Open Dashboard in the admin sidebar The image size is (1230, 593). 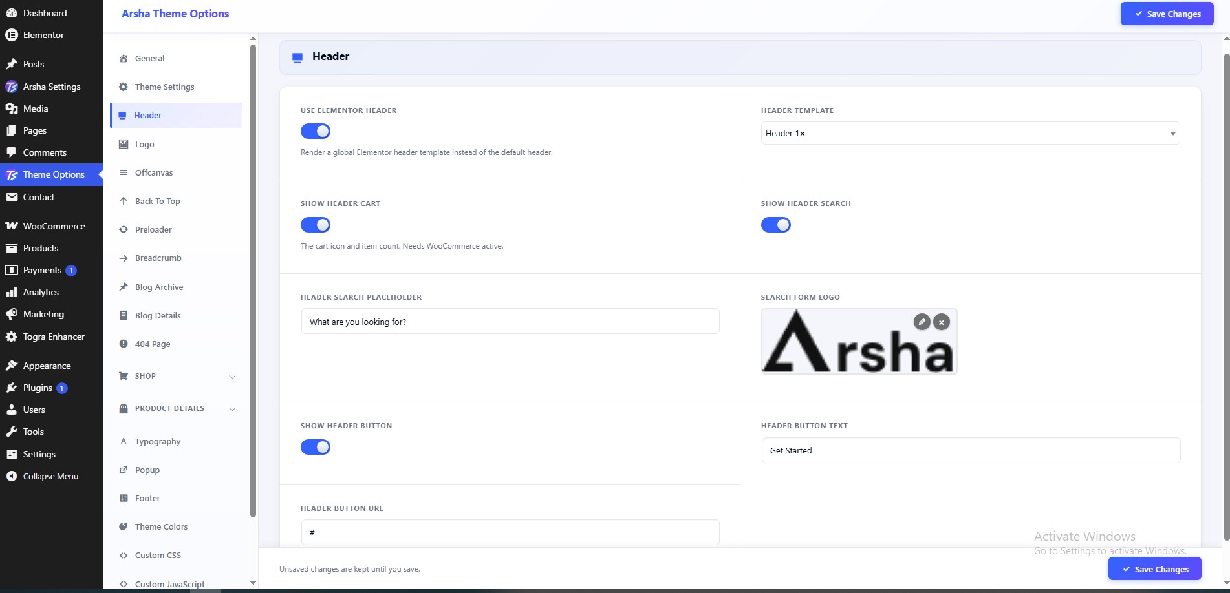point(52,13)
